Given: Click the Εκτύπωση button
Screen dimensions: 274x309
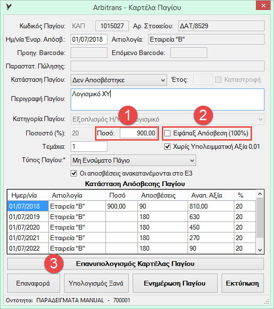Looking at the screenshot, I should tap(242, 283).
